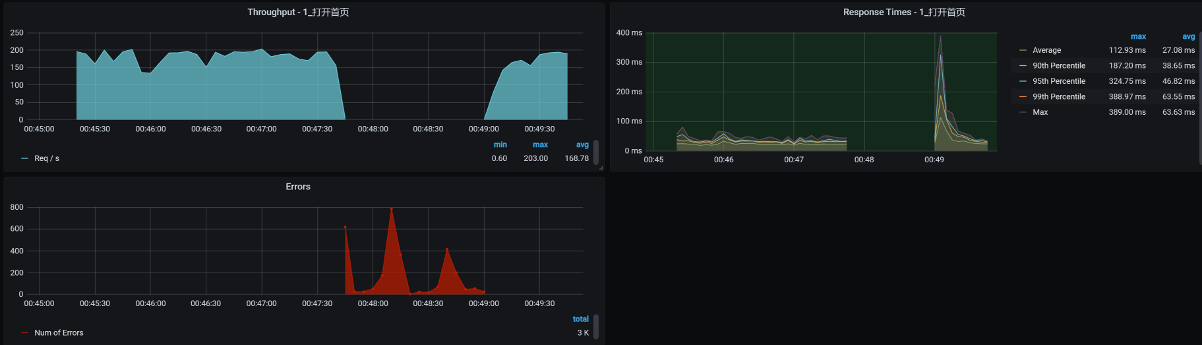This screenshot has height=345, width=1202.
Task: Toggle the Req / s series label
Action: coord(47,158)
